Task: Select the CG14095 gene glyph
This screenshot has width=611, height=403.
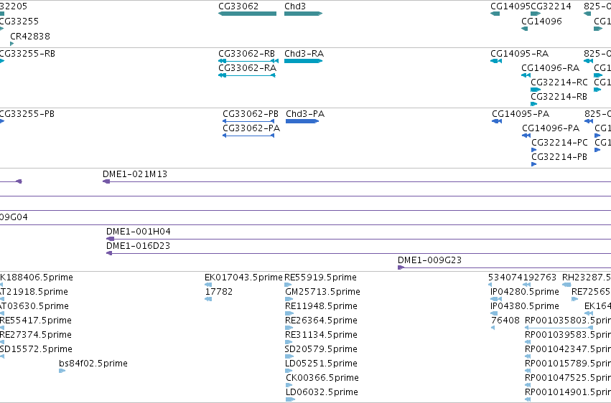Action: click(x=495, y=14)
